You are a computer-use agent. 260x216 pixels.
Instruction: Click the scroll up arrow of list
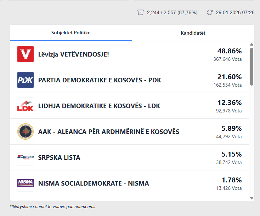251,45
